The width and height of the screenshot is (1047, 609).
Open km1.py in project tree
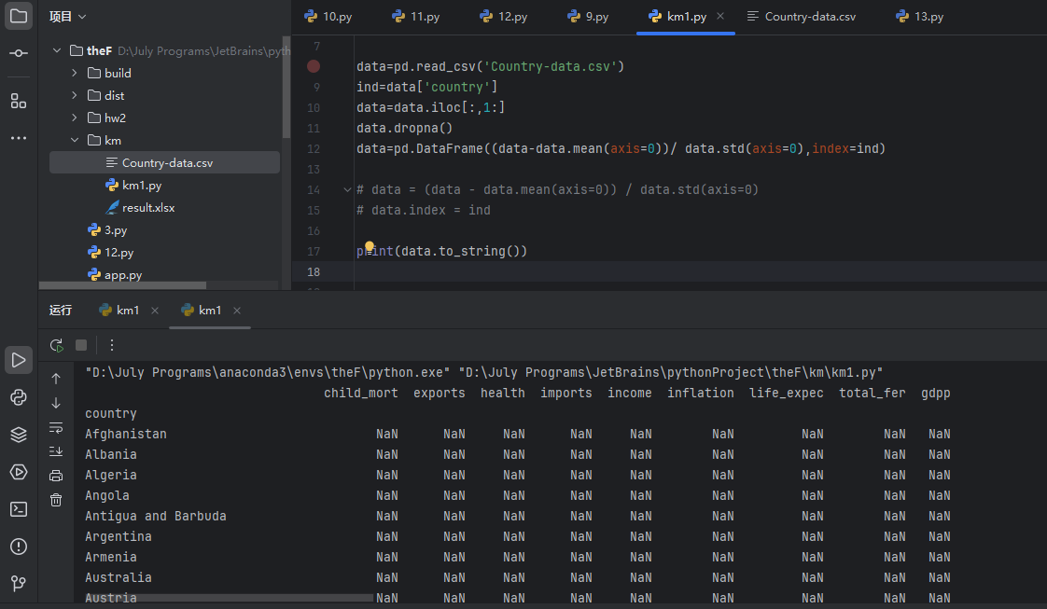pos(133,185)
